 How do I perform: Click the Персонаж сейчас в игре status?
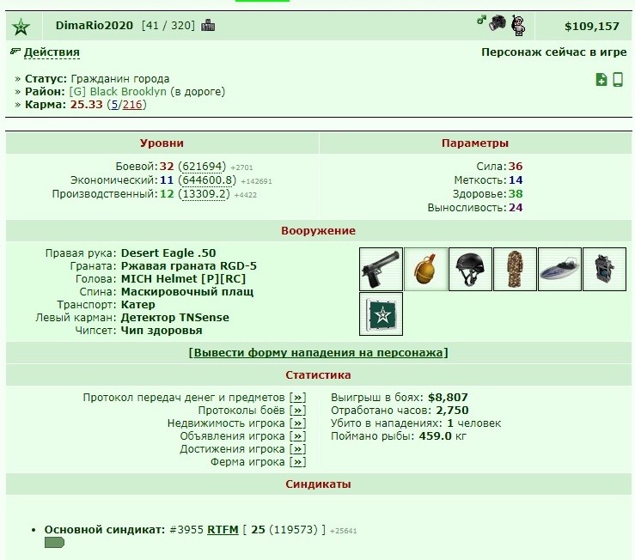pos(553,52)
